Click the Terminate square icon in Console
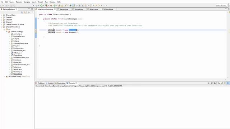The image size is (230, 129). 208,83
